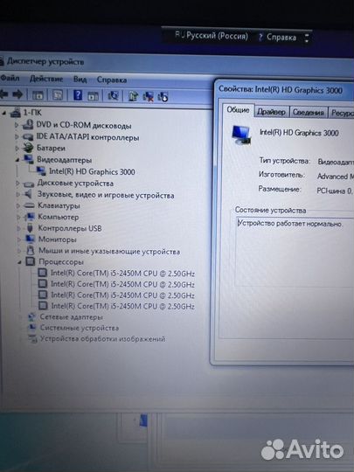Click the Мониторы monitor icon

click(30, 239)
